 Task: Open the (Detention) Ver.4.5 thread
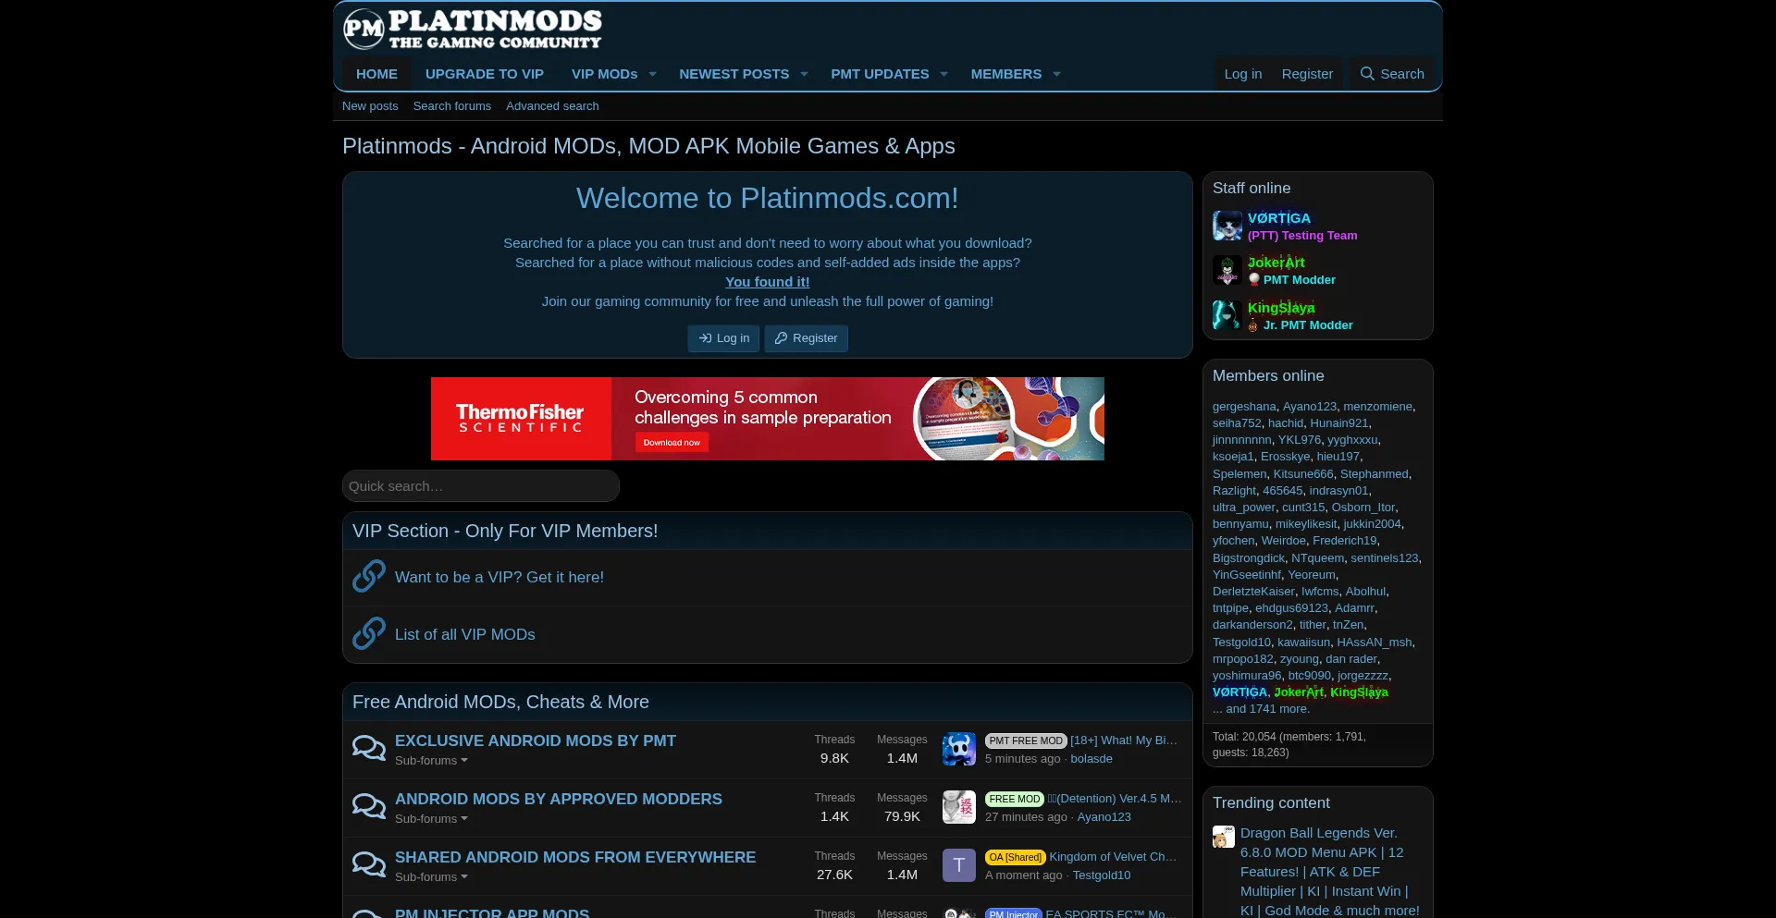pyautogui.click(x=1115, y=799)
